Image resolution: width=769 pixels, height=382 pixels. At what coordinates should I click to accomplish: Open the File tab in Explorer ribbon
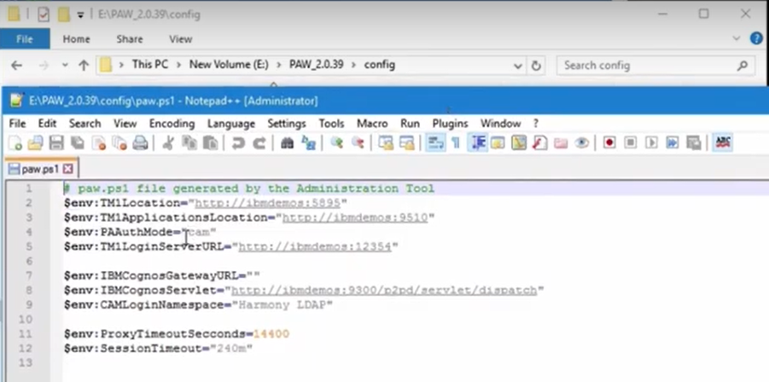pos(25,39)
